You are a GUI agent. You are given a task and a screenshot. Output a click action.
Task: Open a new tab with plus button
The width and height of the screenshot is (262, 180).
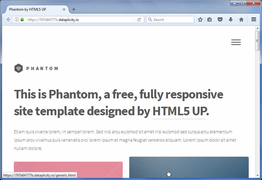pos(74,9)
